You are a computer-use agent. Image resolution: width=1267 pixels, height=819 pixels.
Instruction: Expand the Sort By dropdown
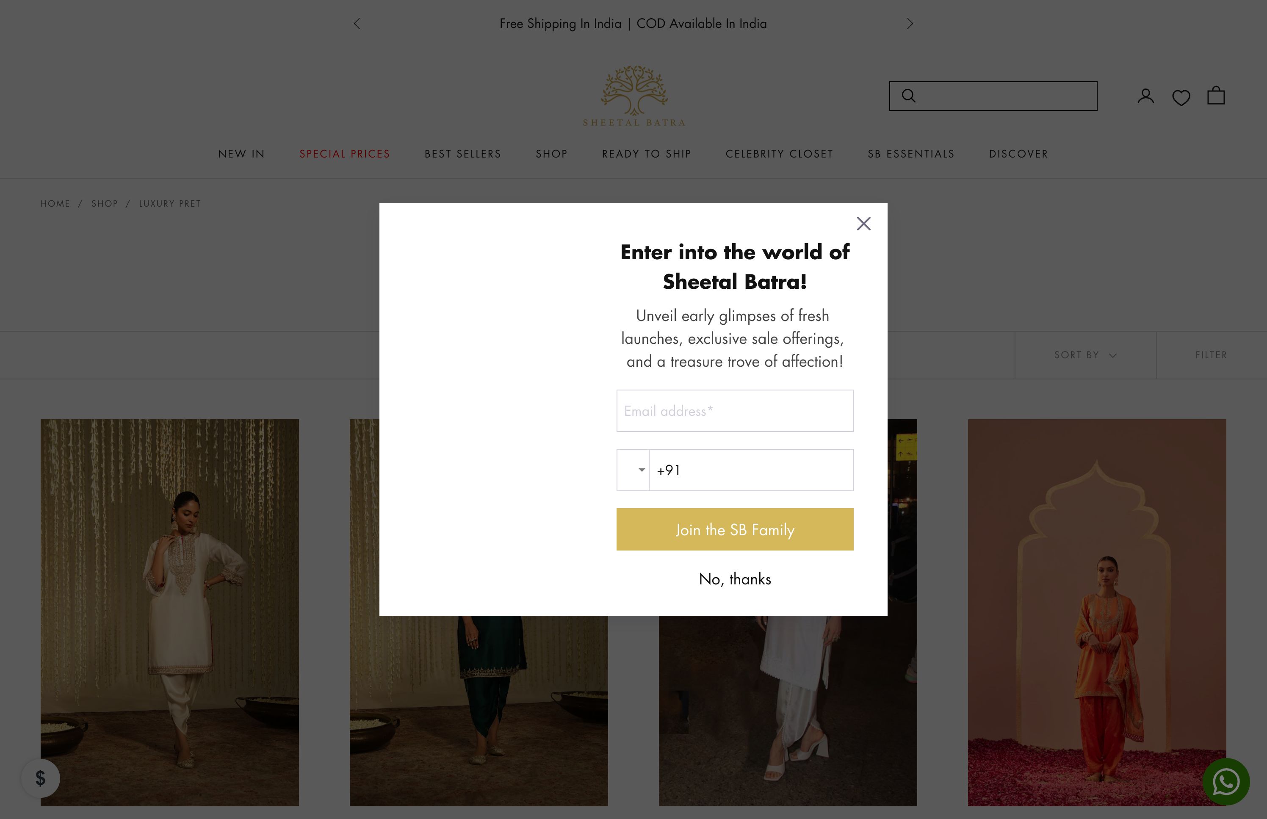tap(1085, 355)
